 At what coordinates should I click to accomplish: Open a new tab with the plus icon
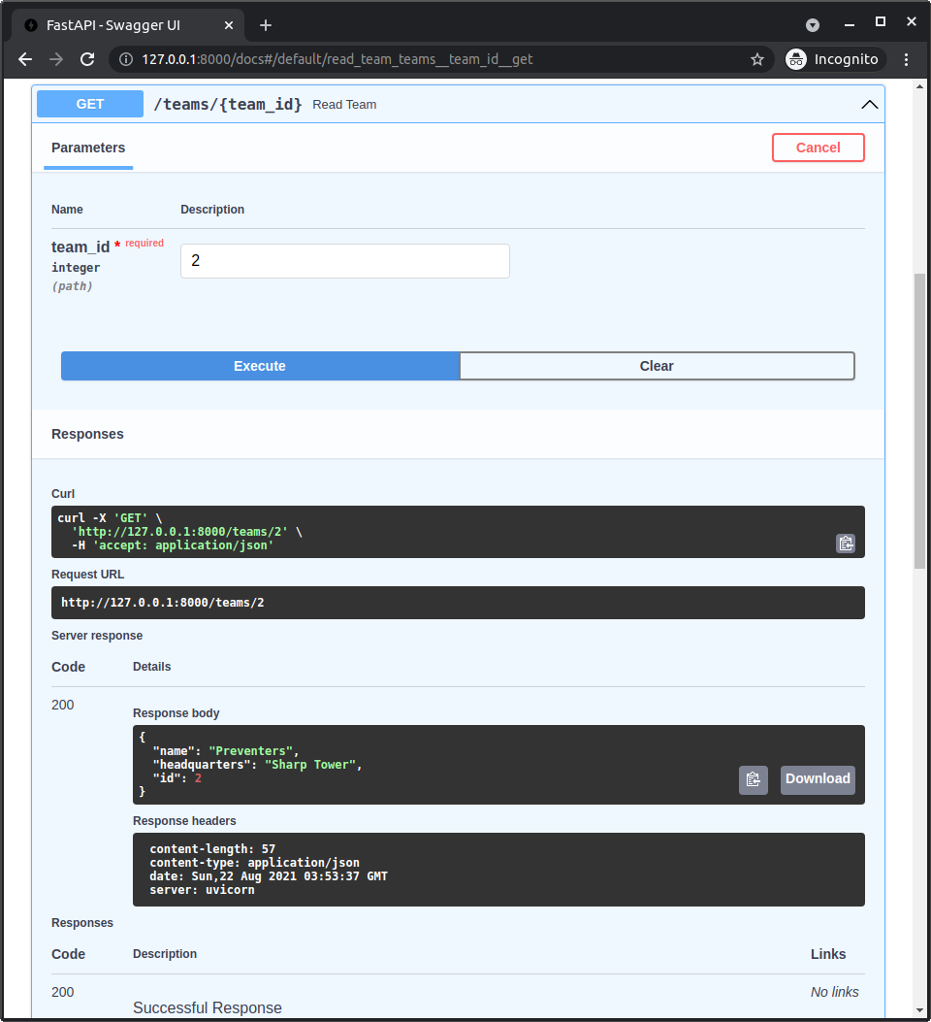click(265, 24)
